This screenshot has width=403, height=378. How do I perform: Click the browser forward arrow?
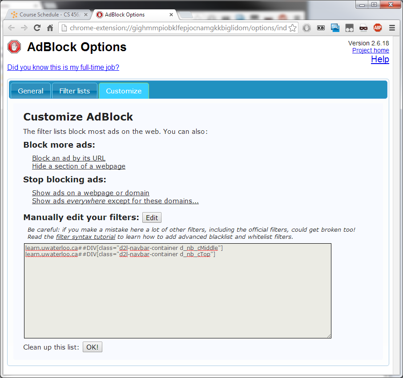[24, 28]
